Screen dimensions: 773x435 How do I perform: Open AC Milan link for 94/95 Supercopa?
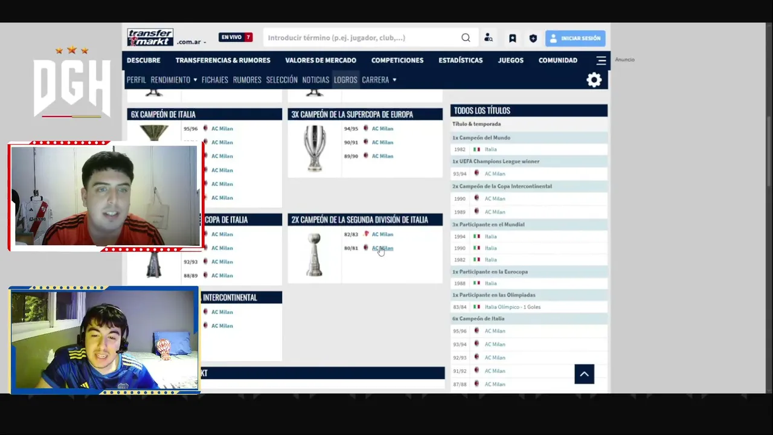pyautogui.click(x=382, y=129)
